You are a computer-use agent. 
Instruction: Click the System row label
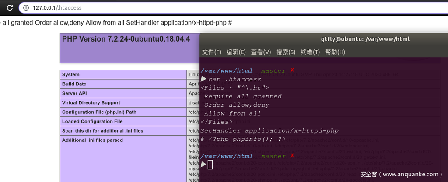click(x=71, y=75)
